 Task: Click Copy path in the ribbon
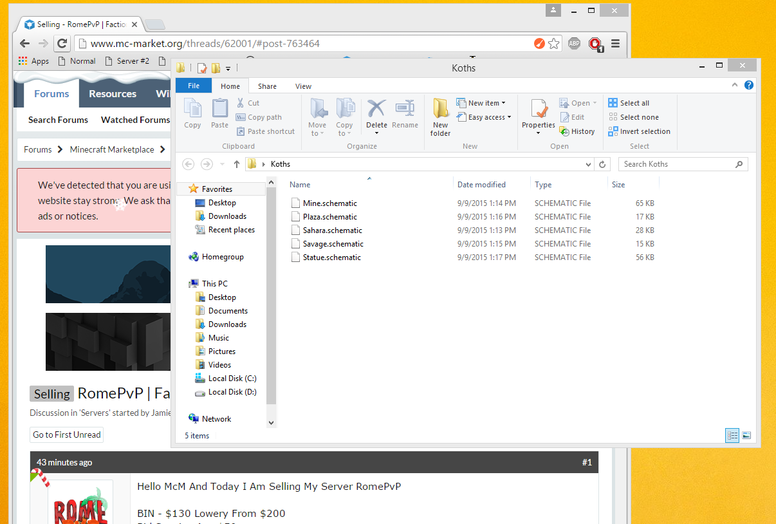click(259, 117)
